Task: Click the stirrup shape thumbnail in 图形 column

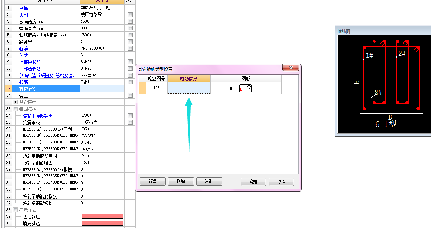Action: tap(245, 89)
